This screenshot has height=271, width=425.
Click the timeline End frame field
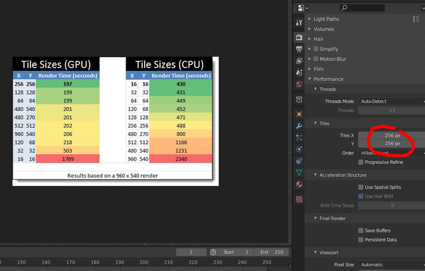[x=272, y=252]
